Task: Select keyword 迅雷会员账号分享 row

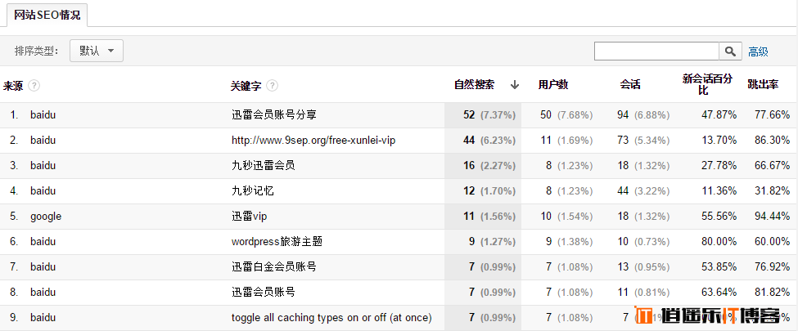Action: click(273, 115)
